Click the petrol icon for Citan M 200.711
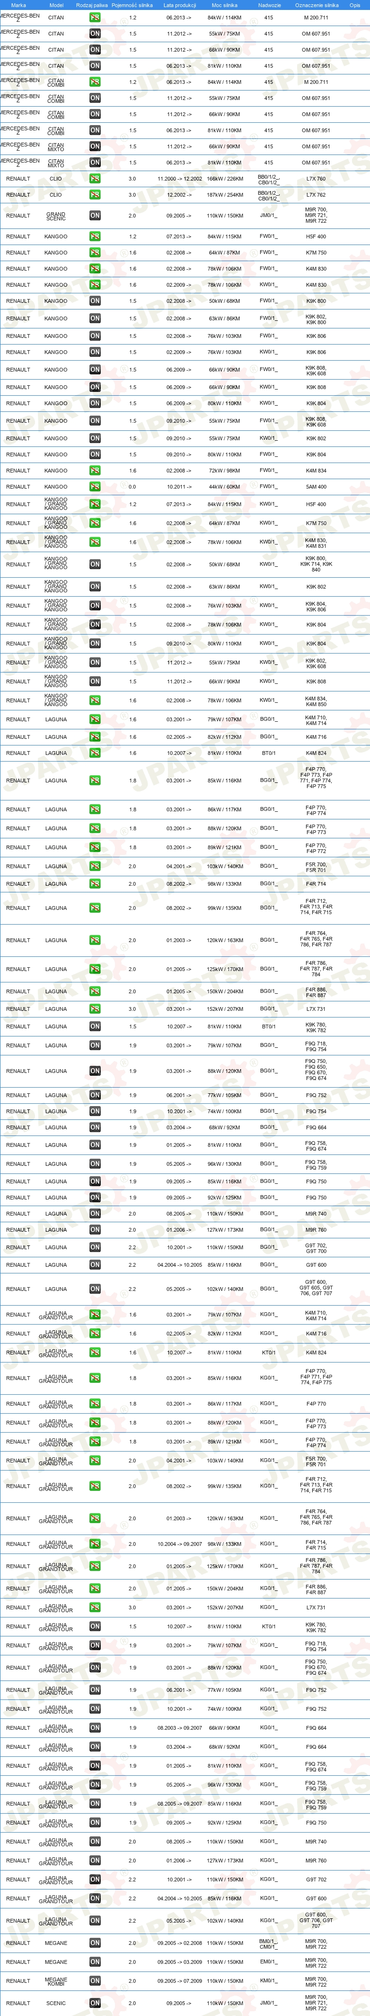This screenshot has height=2016, width=370. [x=95, y=17]
